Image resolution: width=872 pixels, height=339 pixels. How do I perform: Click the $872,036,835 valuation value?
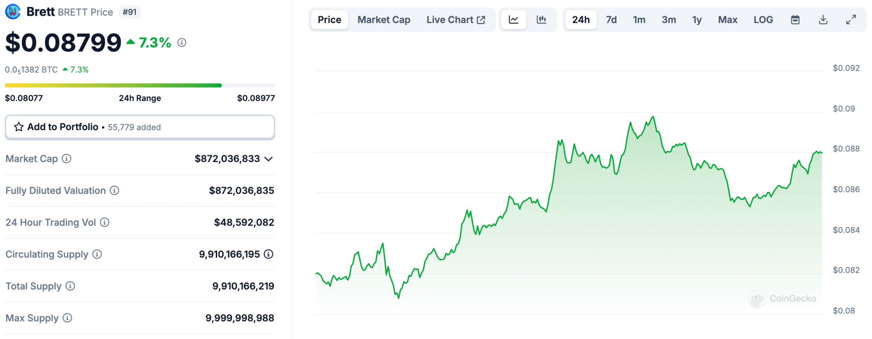pos(241,191)
